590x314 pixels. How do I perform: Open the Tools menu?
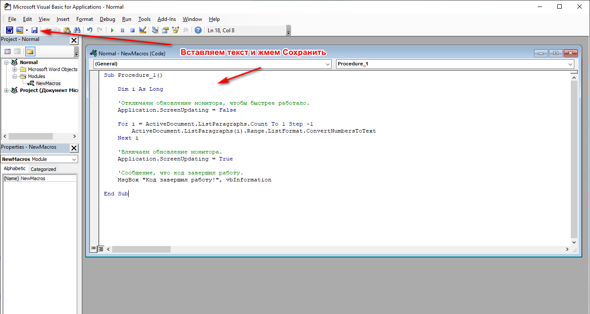[144, 19]
